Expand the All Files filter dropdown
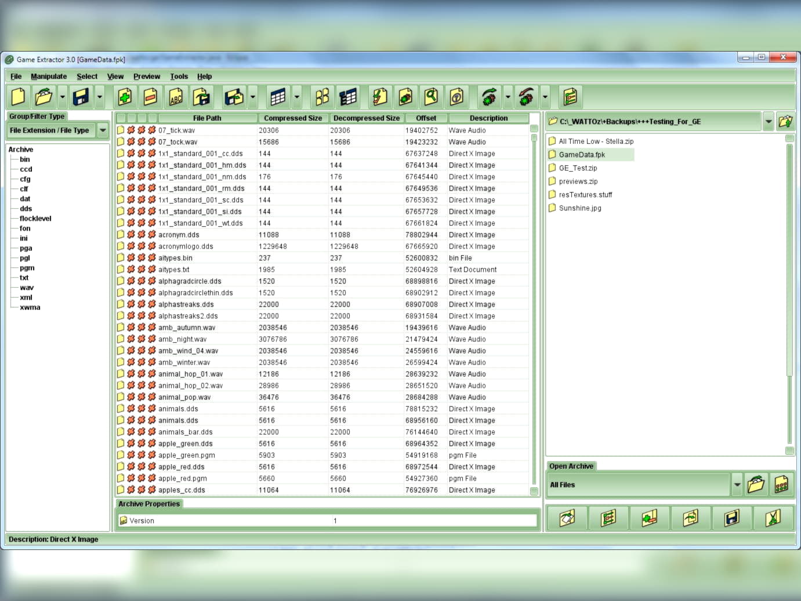 click(737, 484)
